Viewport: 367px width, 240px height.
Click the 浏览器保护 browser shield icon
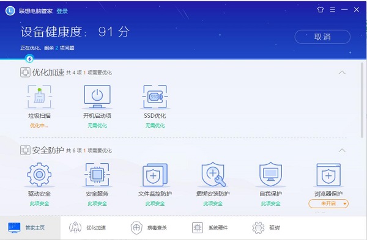(x=328, y=174)
